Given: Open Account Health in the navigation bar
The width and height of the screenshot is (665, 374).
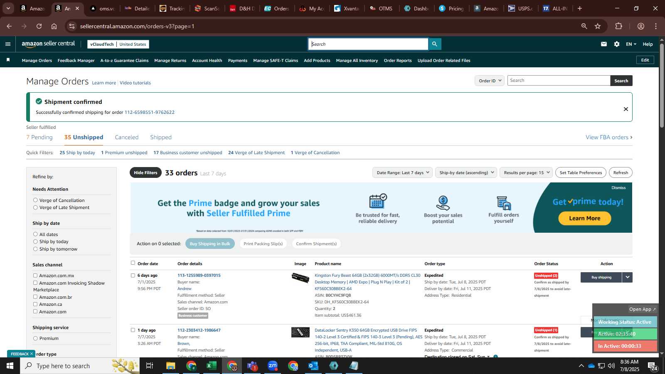Looking at the screenshot, I should [207, 60].
